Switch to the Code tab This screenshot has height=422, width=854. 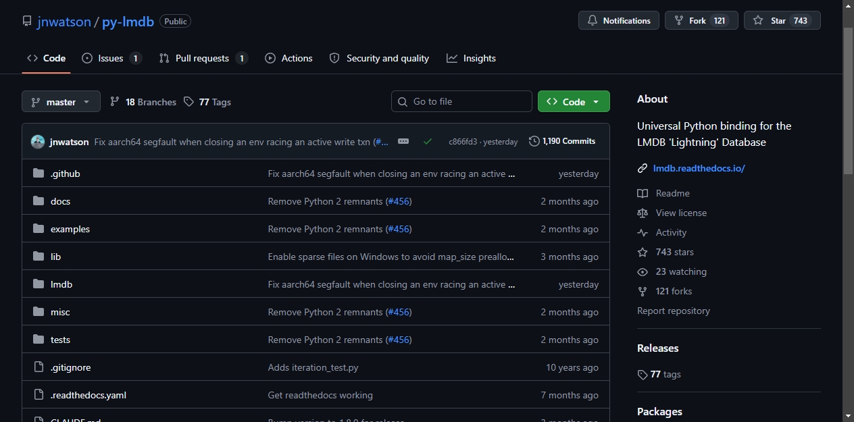click(x=46, y=58)
